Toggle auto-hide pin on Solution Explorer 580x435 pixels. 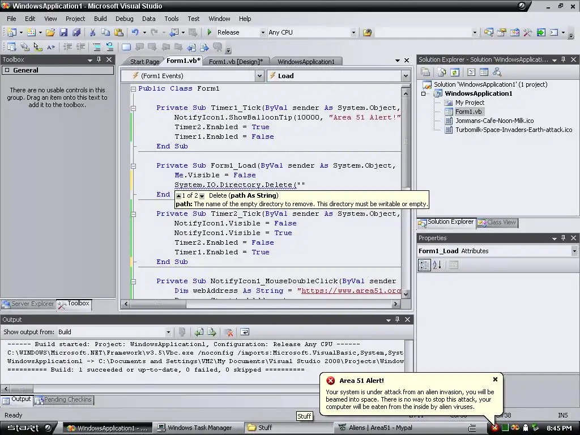564,59
